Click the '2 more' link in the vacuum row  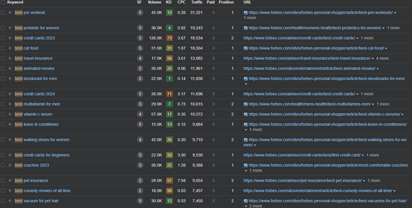pyautogui.click(x=255, y=206)
